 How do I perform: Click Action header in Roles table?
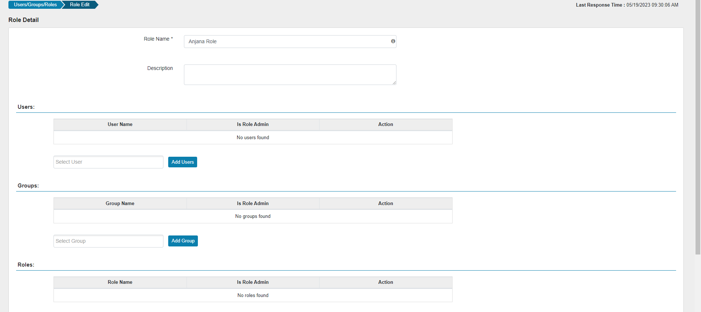pyautogui.click(x=385, y=282)
